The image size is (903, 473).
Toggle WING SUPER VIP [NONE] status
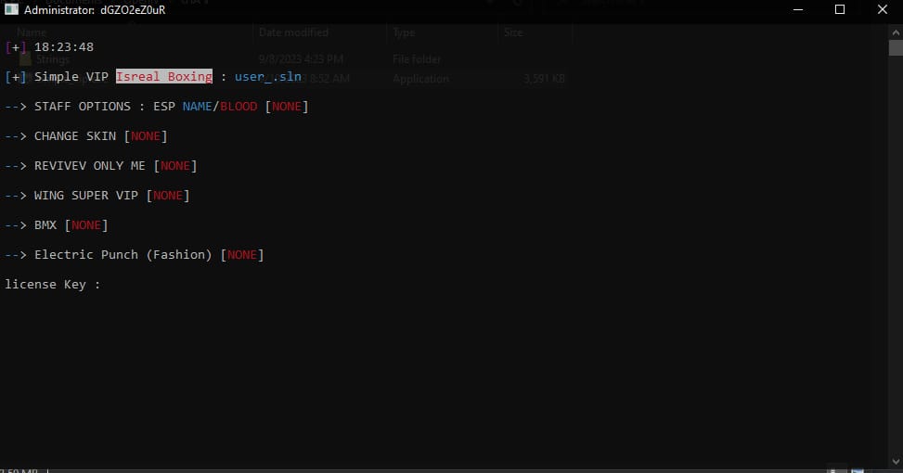[x=168, y=196]
